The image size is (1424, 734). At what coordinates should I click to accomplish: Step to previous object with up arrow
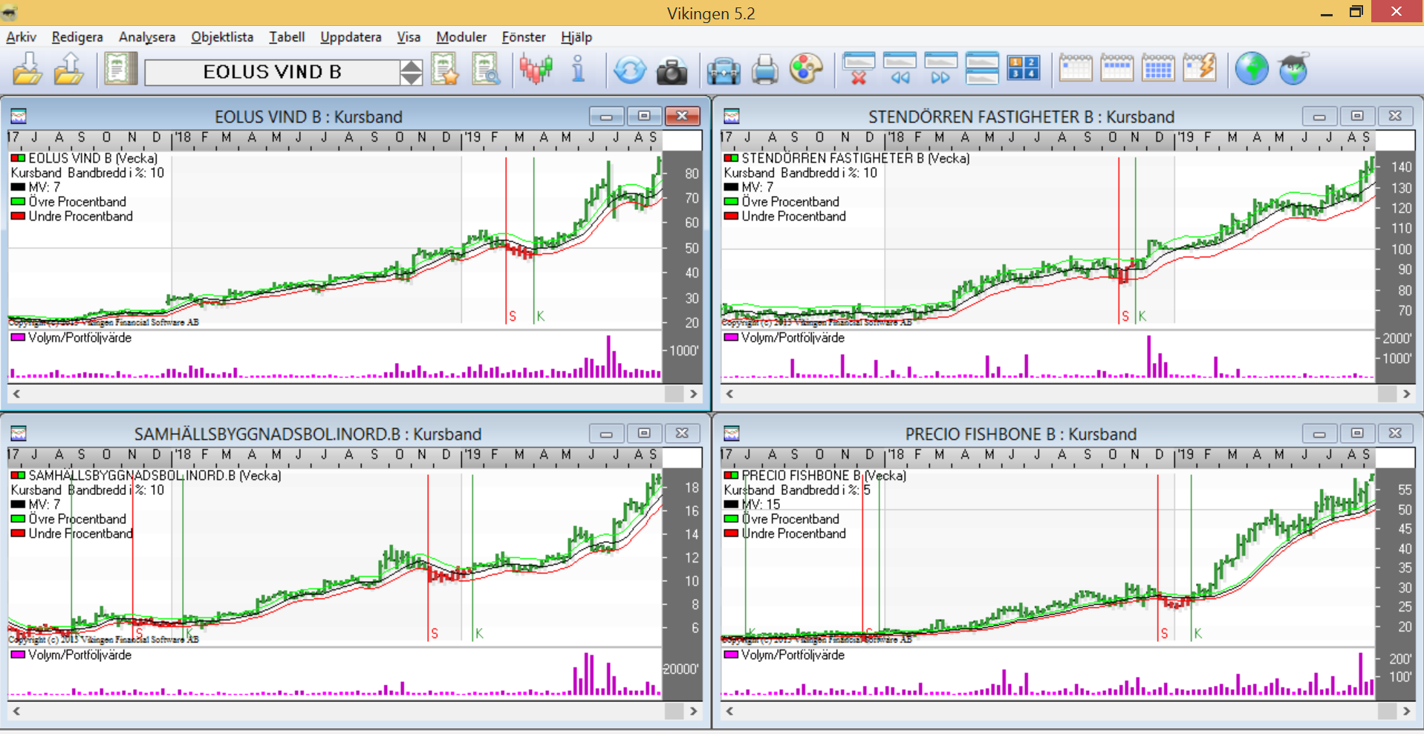click(411, 66)
